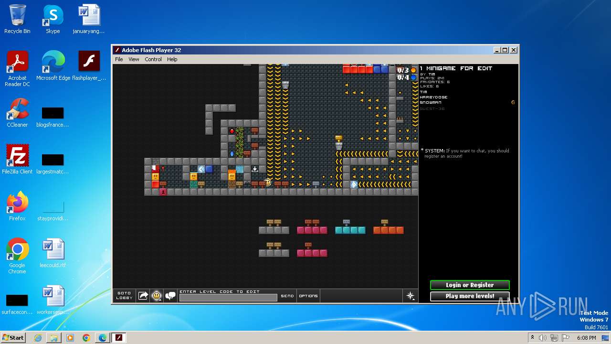Open the Help menu

coord(172,59)
